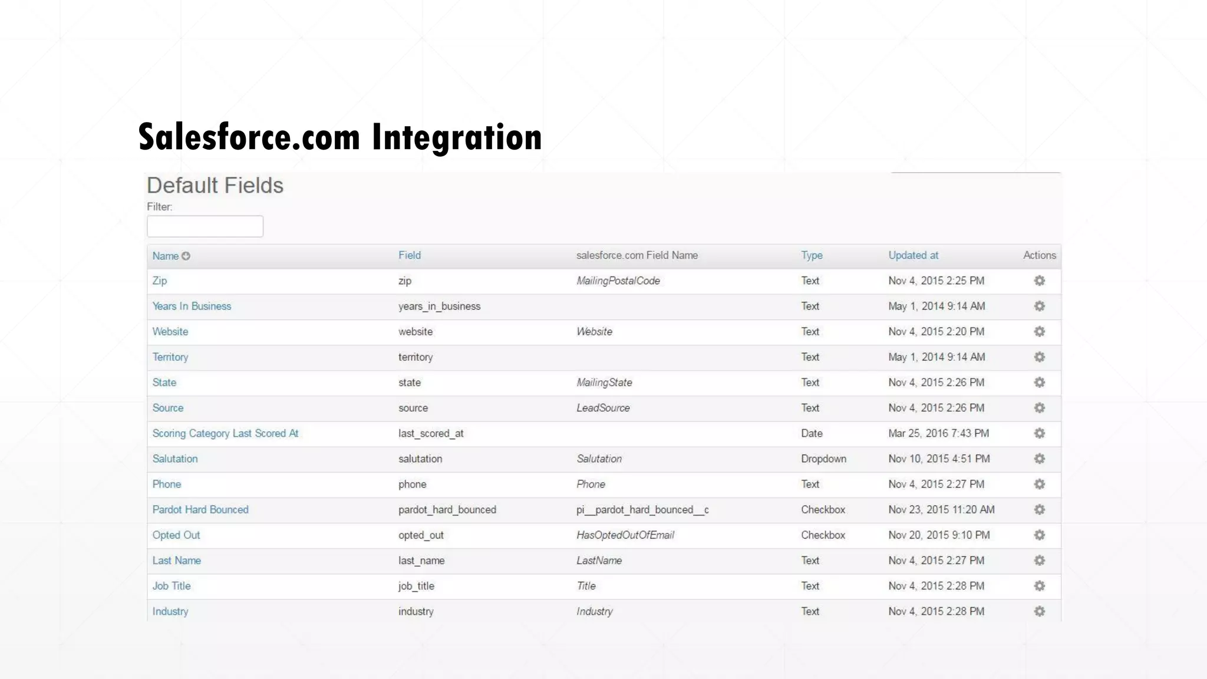Open the Job Title field link
The image size is (1207, 679).
(x=172, y=586)
